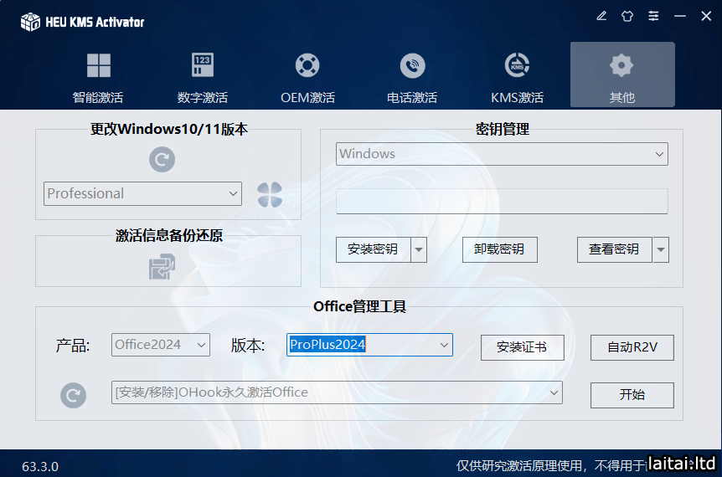Expand the arrow next to 查看密钥

click(x=661, y=249)
